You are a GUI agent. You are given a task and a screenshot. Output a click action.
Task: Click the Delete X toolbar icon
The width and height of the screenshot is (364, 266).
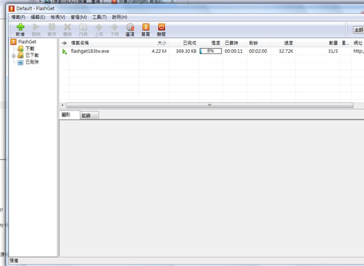(67, 27)
